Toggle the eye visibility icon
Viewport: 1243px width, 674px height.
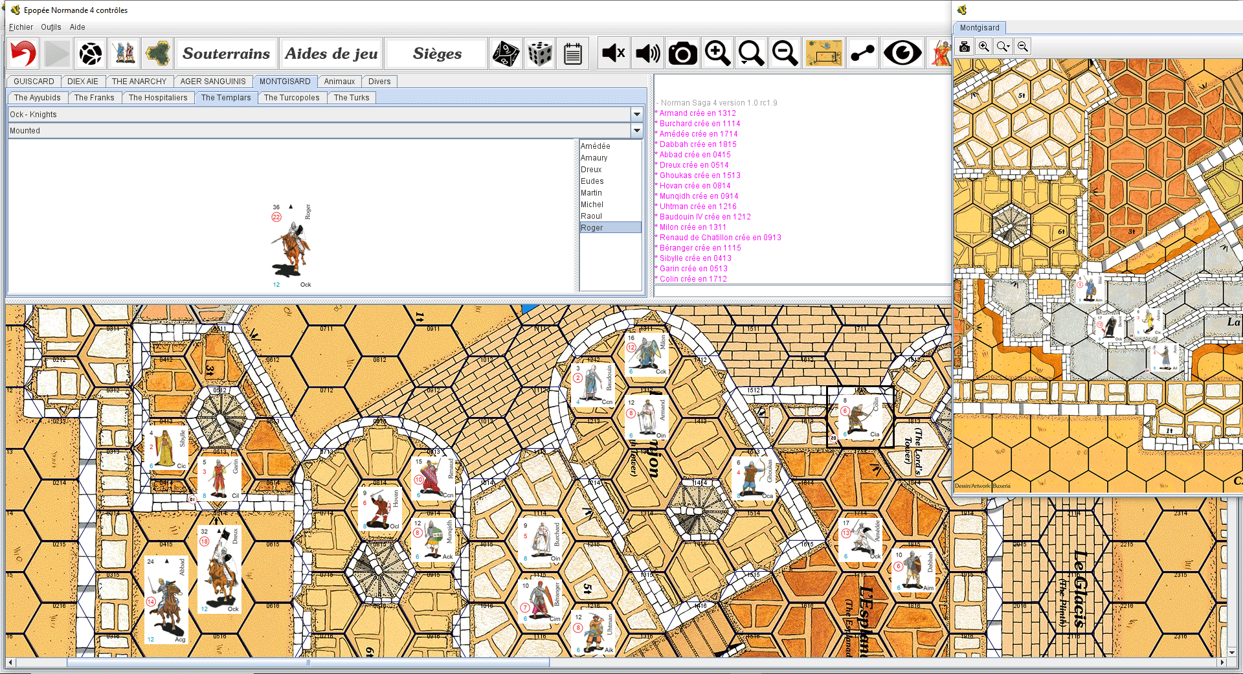tap(902, 53)
